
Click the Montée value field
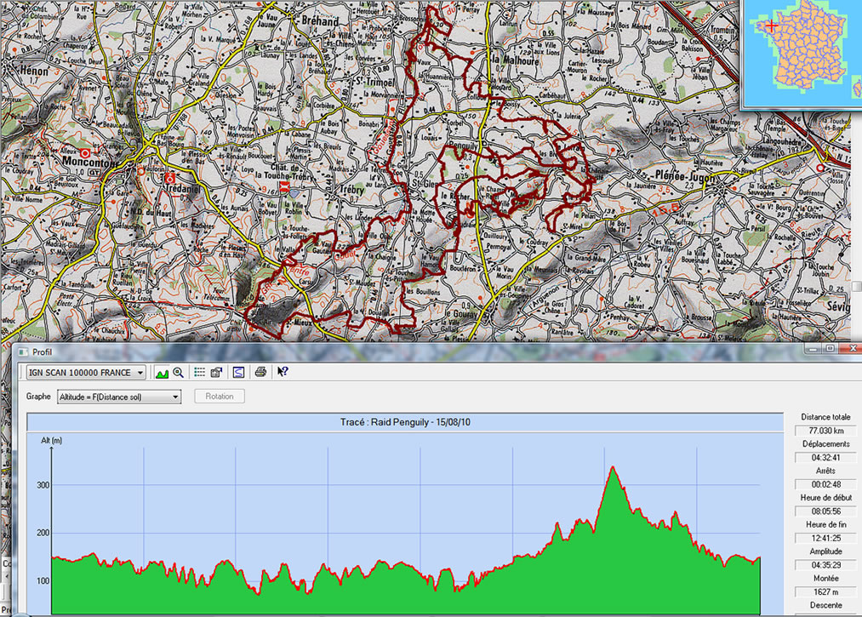pyautogui.click(x=822, y=591)
